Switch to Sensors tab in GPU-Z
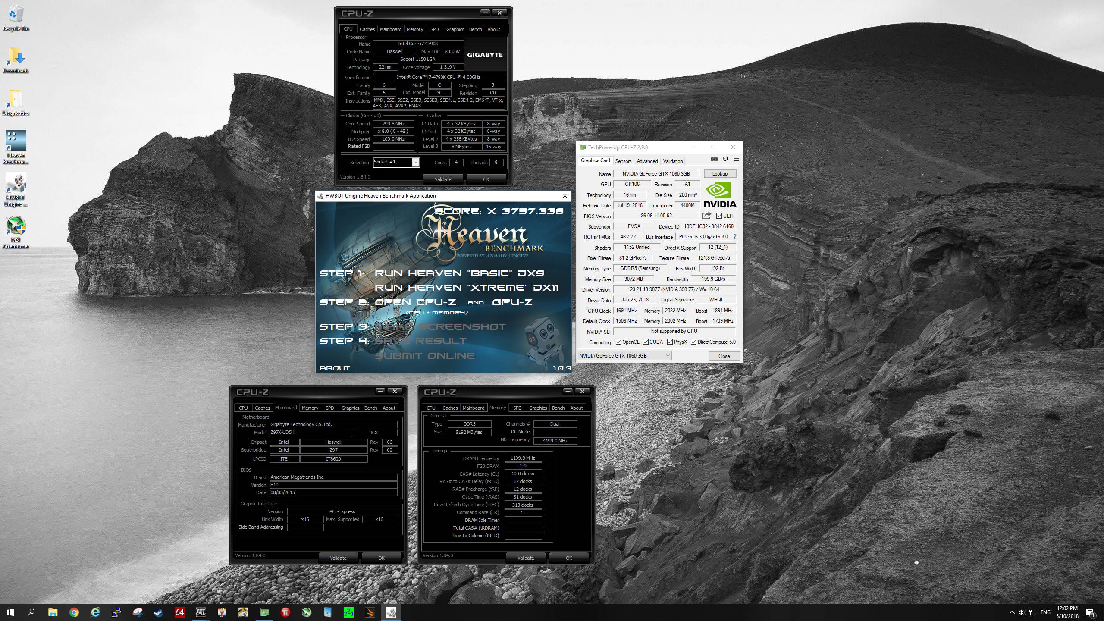The height and width of the screenshot is (621, 1104). [623, 161]
